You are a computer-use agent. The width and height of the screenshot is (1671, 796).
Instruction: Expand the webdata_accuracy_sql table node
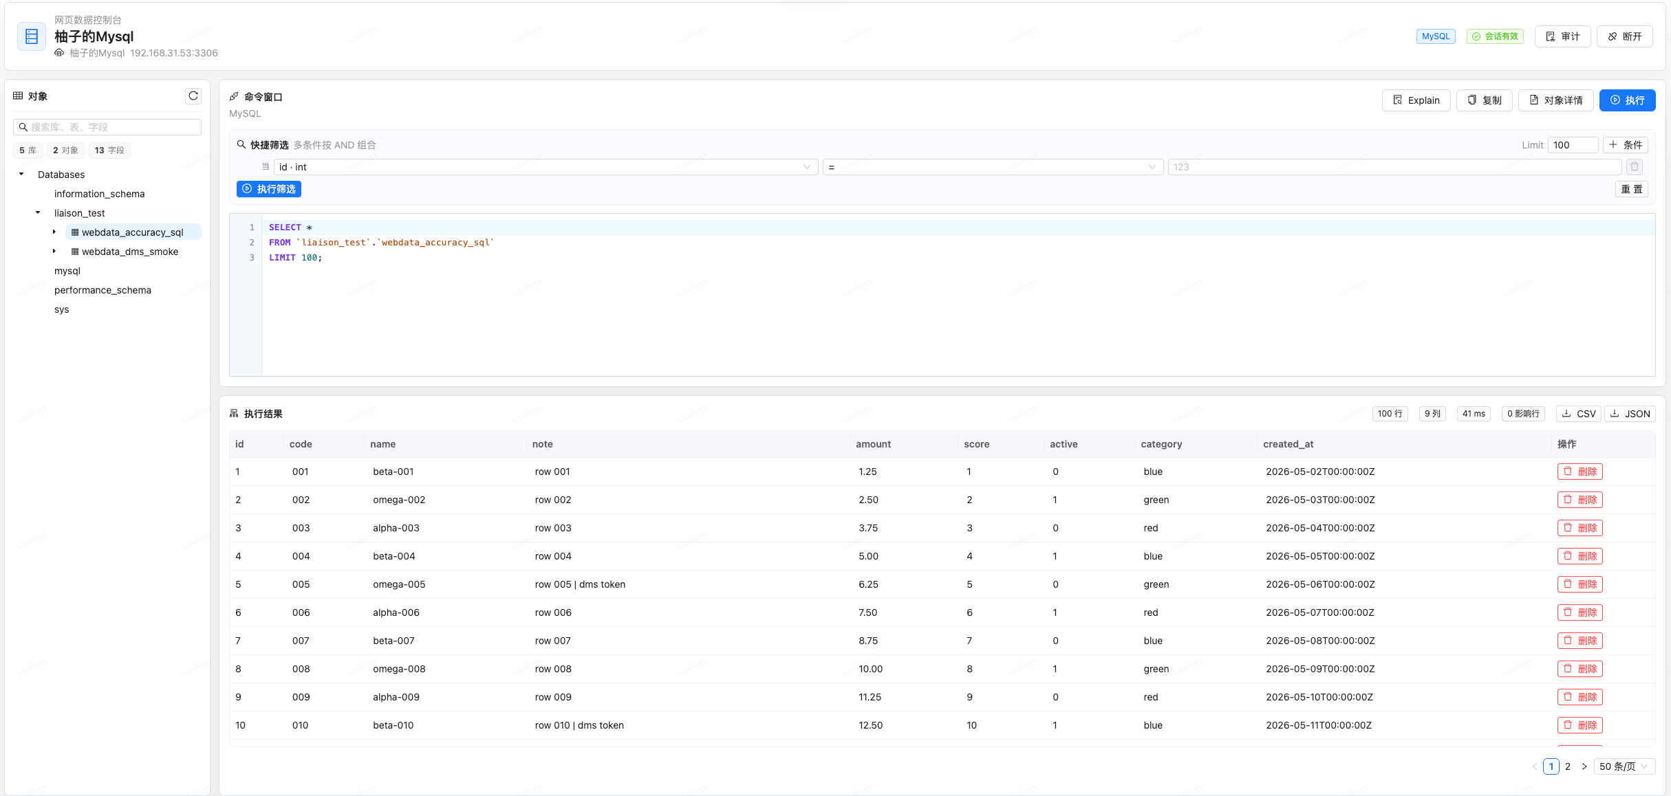(x=54, y=232)
